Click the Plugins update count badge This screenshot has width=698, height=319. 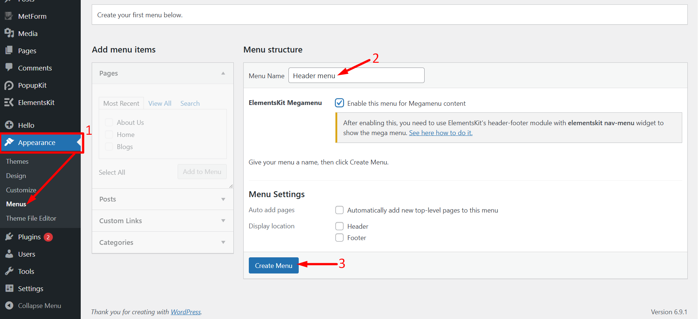[48, 237]
